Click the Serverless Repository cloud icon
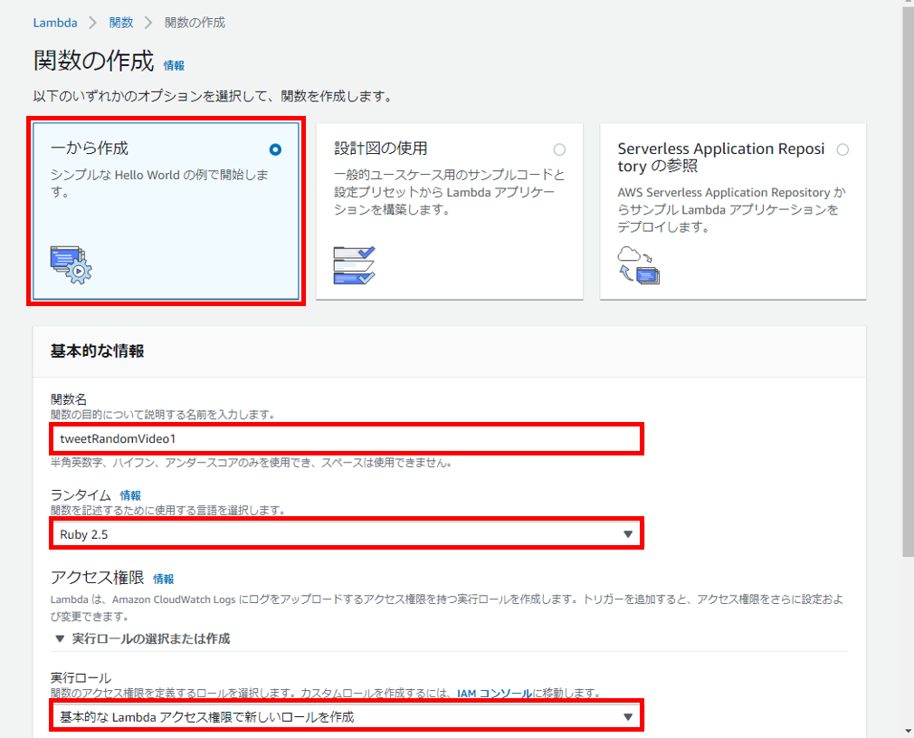The height and width of the screenshot is (738, 914). click(x=638, y=265)
